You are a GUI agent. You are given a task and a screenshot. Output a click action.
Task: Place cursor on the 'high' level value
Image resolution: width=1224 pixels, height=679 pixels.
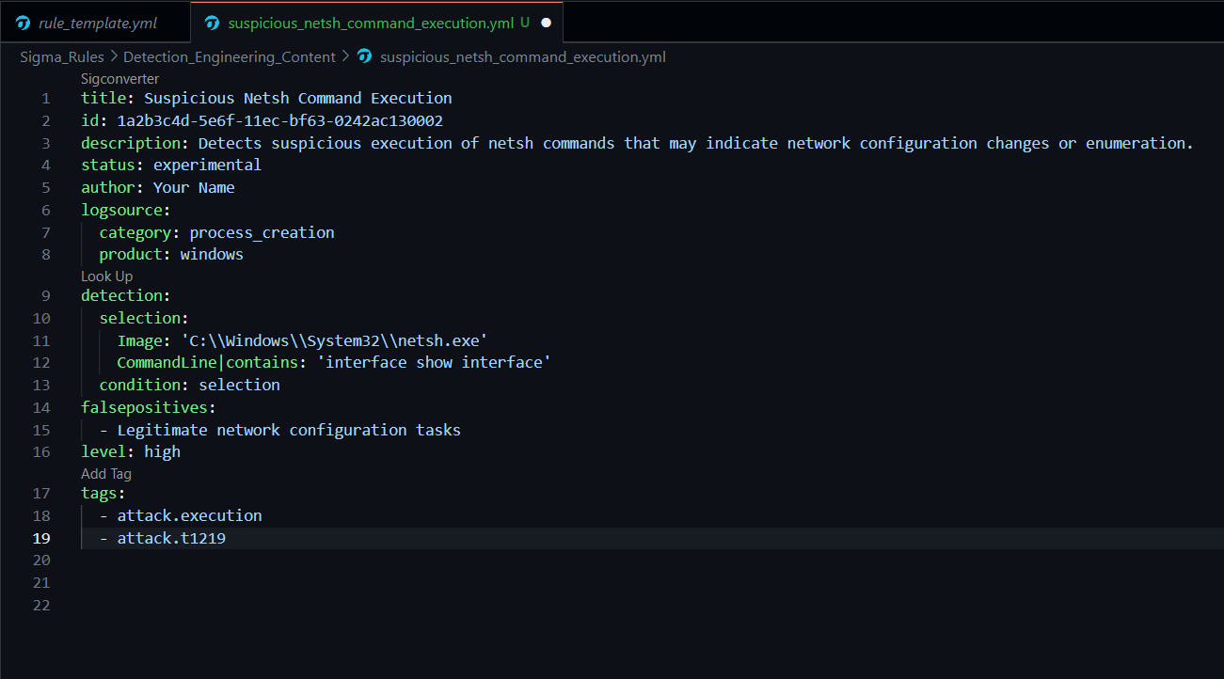click(x=162, y=452)
